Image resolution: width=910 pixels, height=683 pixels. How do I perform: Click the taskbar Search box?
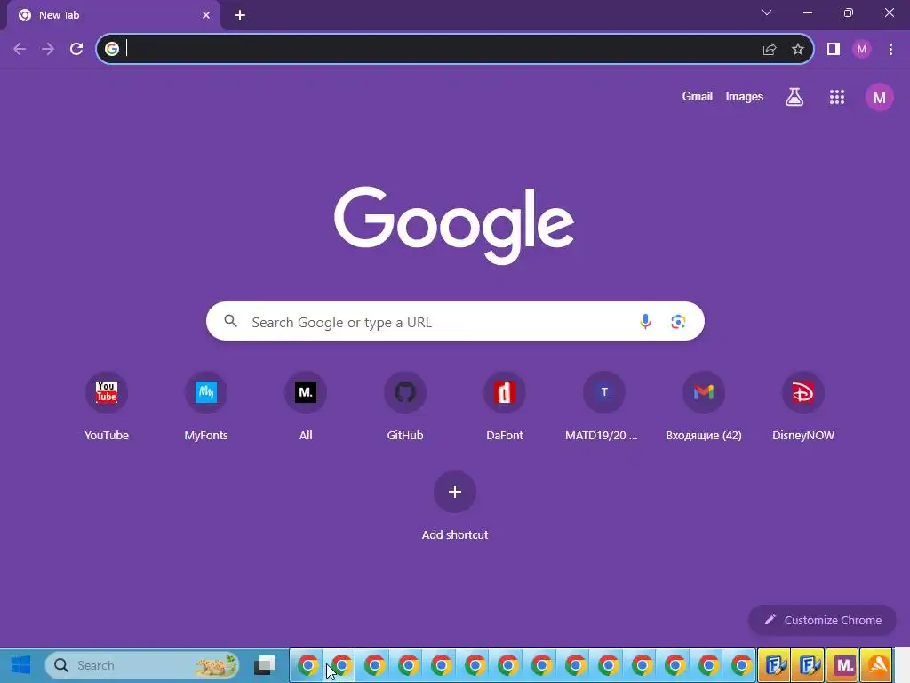(142, 665)
